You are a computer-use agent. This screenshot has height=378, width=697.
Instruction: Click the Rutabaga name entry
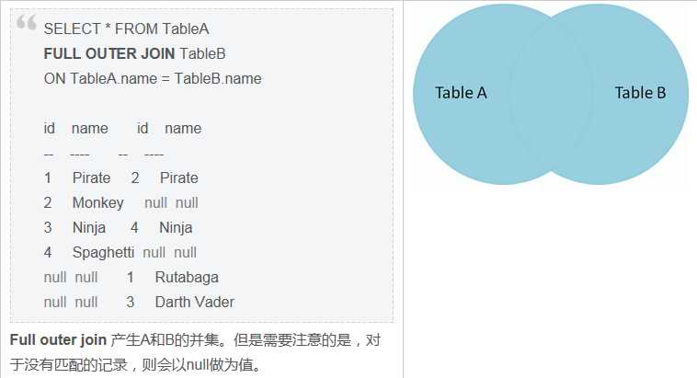[187, 278]
